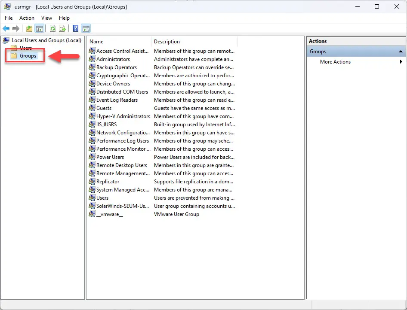Click the Export List toolbar icon
This screenshot has width=407, height=310.
[62, 28]
